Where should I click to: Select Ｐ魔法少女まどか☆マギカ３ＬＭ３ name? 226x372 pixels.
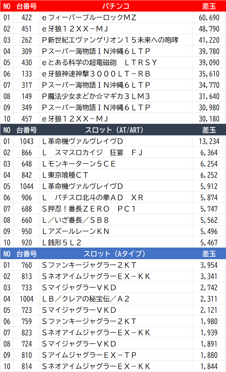[96, 96]
